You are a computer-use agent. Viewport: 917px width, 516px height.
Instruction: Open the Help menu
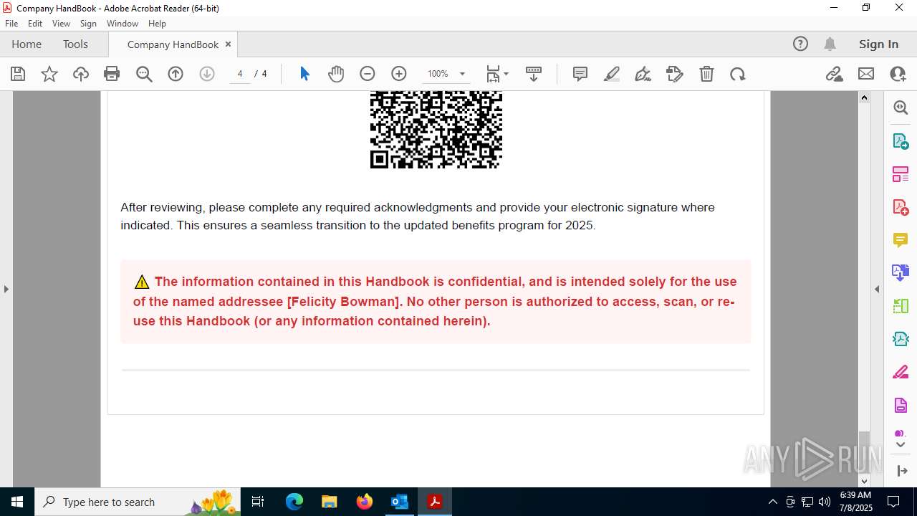tap(157, 24)
